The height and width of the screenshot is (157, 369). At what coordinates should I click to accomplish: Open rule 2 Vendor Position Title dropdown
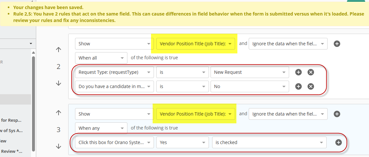point(196,44)
